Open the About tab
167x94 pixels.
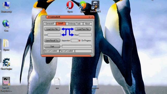coord(87,24)
